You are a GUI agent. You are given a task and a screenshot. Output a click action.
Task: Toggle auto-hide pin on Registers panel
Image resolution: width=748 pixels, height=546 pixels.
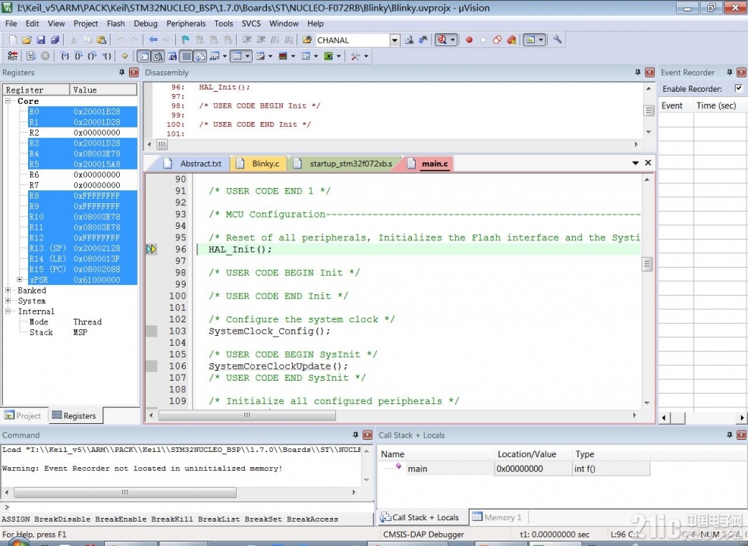pos(121,73)
